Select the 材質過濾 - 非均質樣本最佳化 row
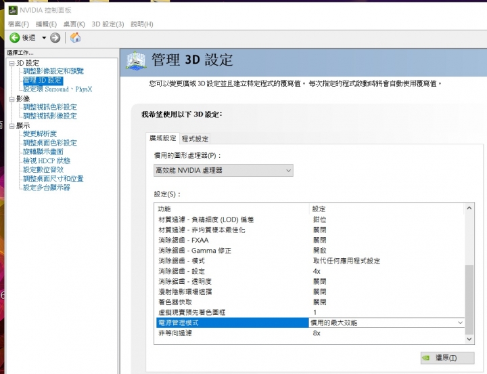 coord(310,230)
